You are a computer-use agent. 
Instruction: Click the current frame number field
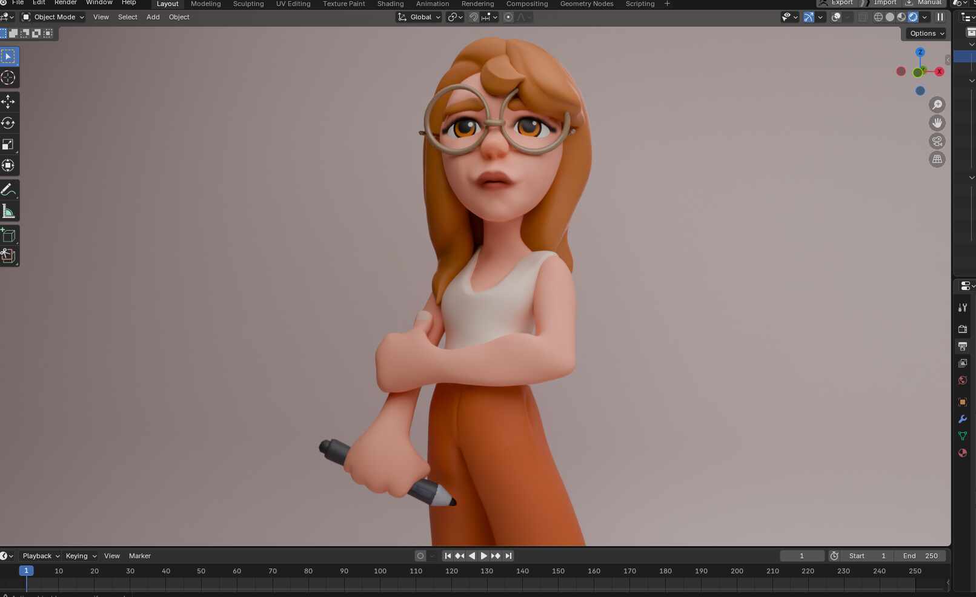coord(802,556)
